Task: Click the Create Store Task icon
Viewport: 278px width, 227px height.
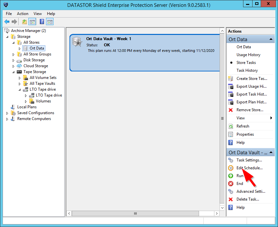Action: (x=231, y=79)
